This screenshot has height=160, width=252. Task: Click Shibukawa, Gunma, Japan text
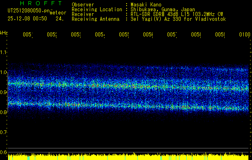coord(163,10)
